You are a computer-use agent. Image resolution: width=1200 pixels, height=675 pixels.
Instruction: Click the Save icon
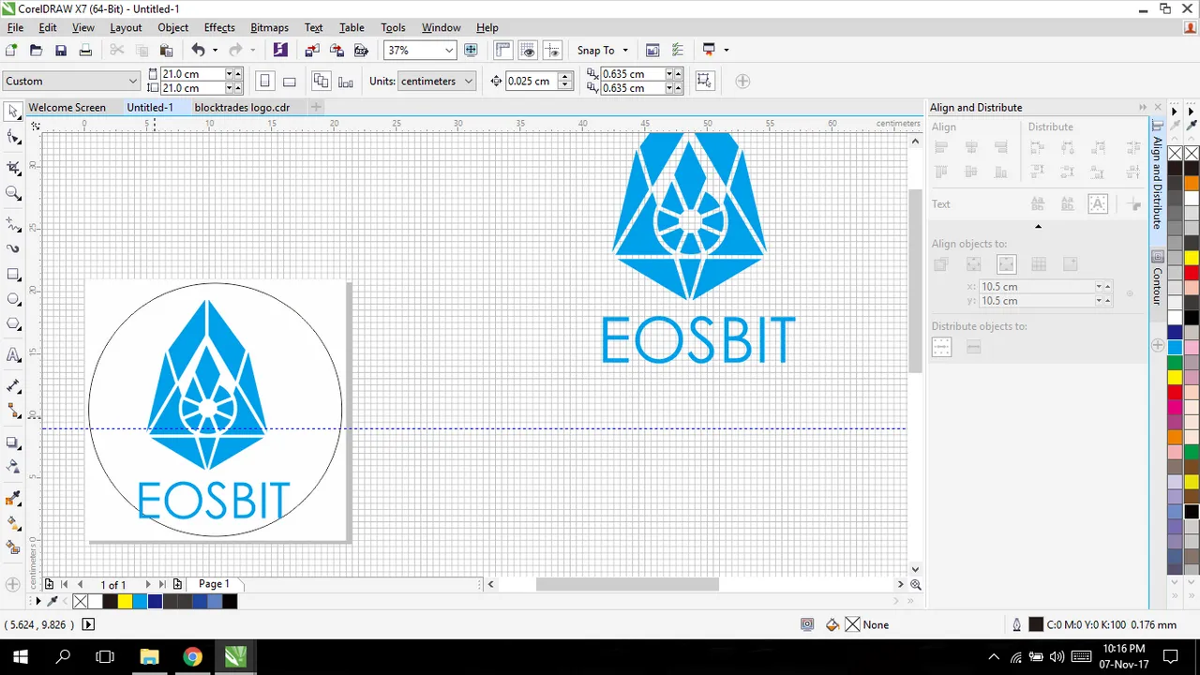61,51
